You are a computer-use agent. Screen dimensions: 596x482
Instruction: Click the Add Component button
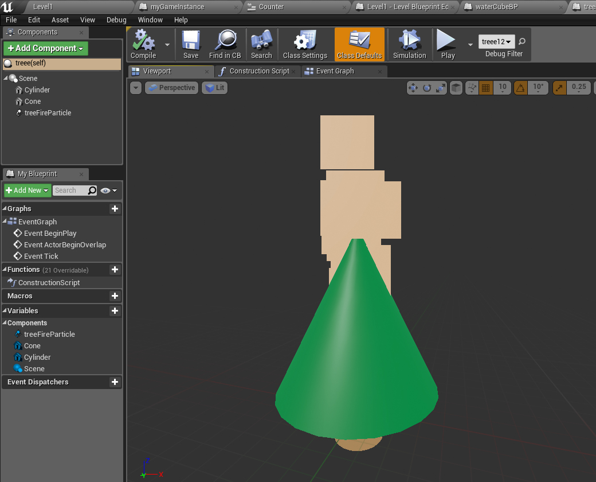point(46,49)
